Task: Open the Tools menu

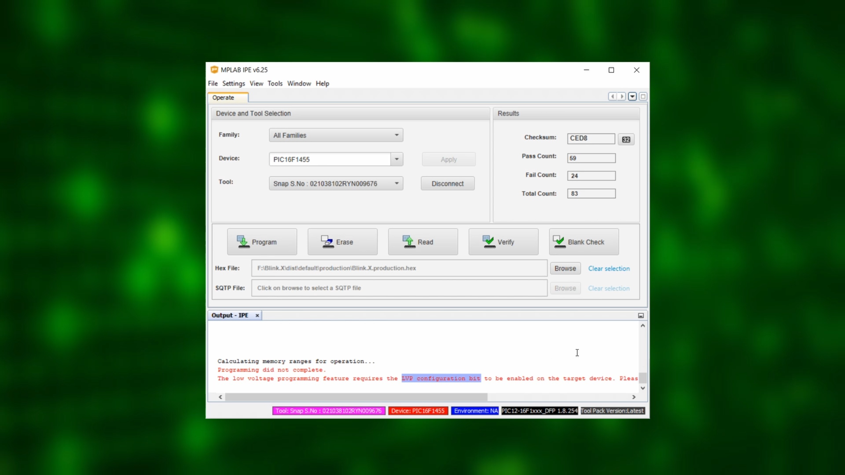Action: pos(275,83)
